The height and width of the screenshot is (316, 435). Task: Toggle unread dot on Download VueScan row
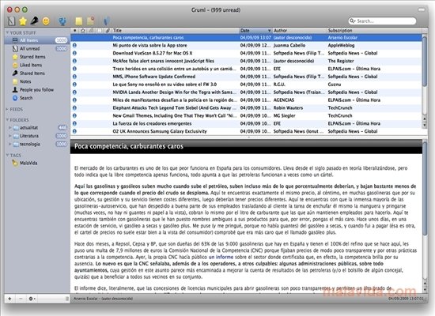[x=74, y=53]
